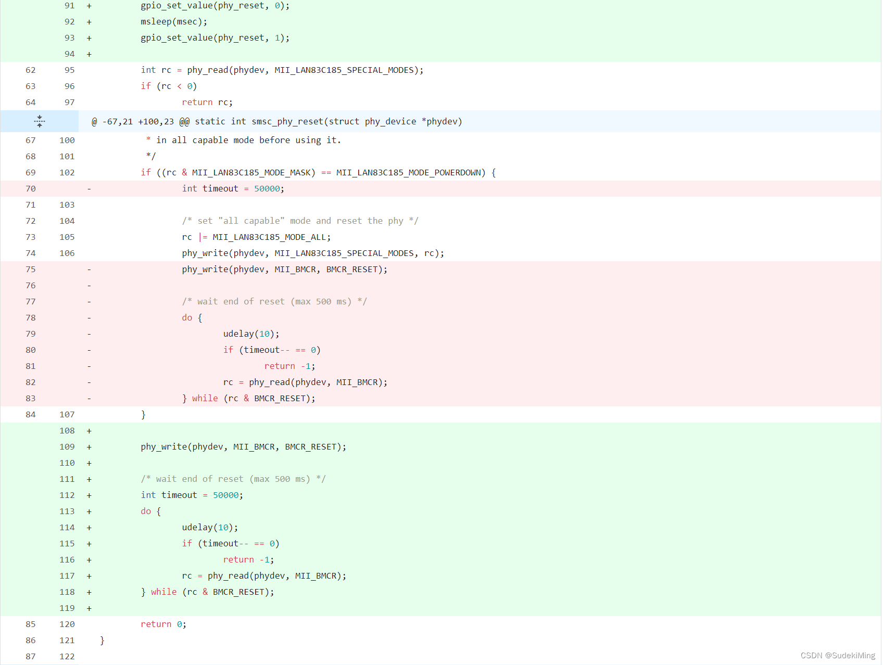Click added 'return -1;' line 116
Image resolution: width=883 pixels, height=665 pixels.
pos(249,559)
